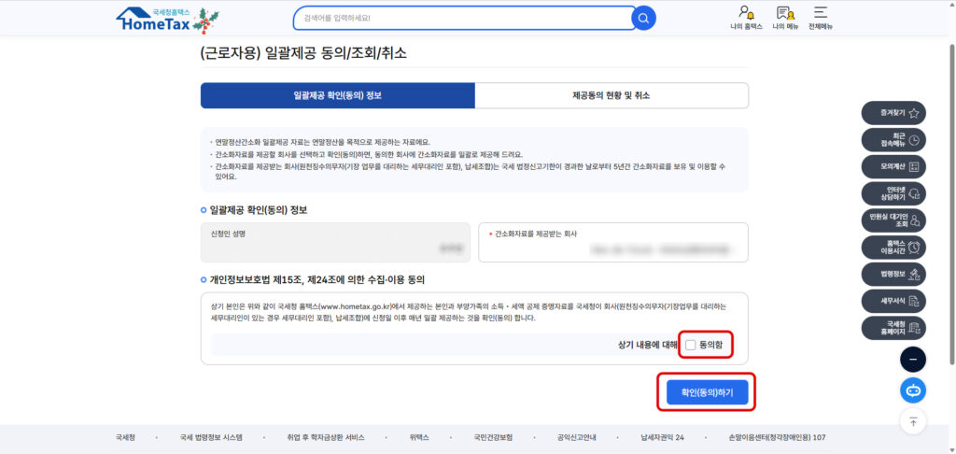The height and width of the screenshot is (454, 956).
Task: Open 최근 접속메뉴 clock shortcut
Action: click(893, 140)
